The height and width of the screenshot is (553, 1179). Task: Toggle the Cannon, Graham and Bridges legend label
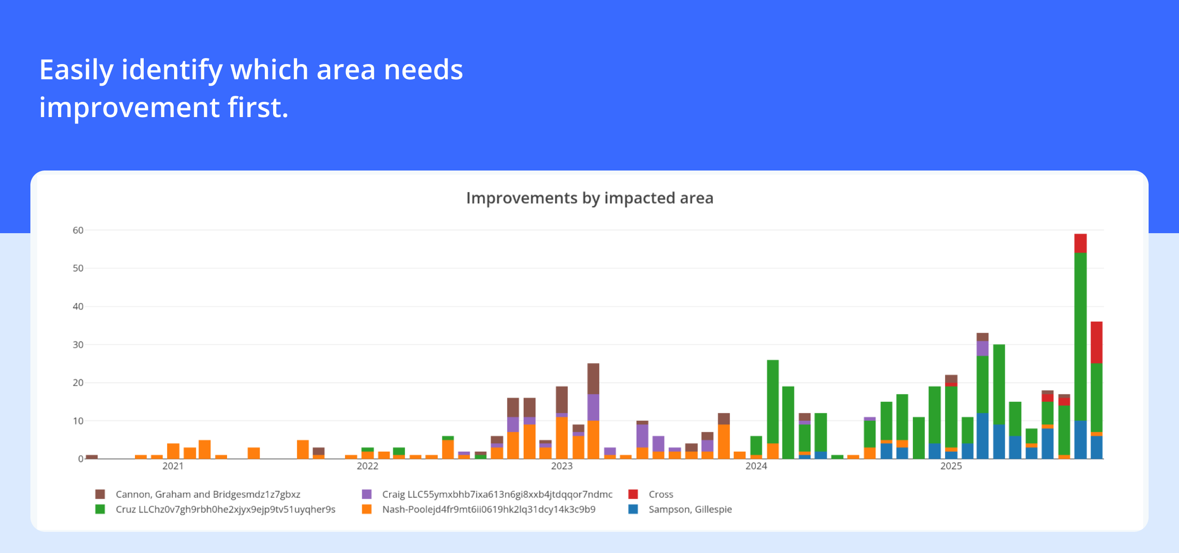click(208, 494)
